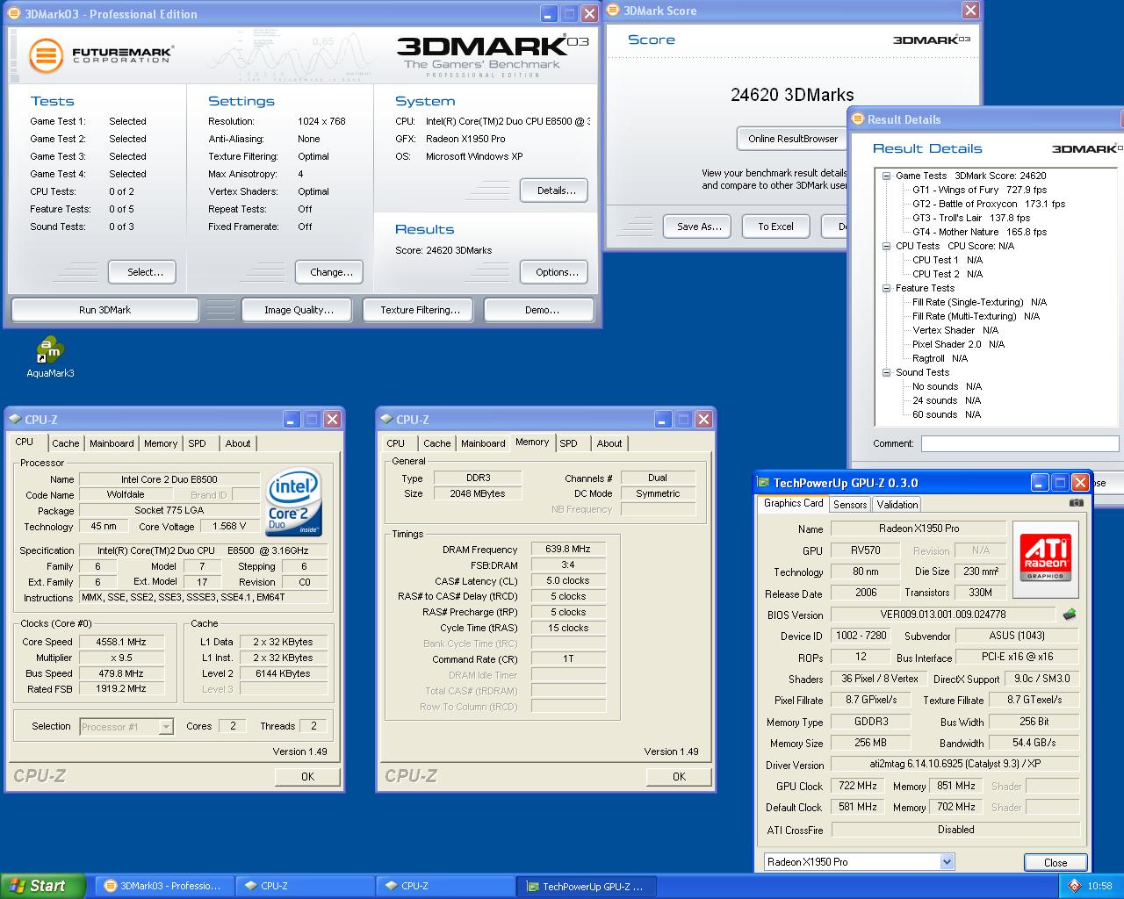This screenshot has width=1124, height=899.
Task: Click the Texture Filtering button
Action: coord(420,310)
